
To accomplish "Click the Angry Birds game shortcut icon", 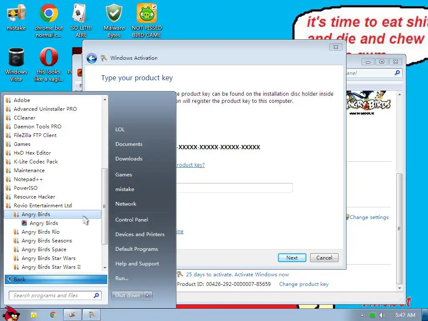I will coord(24,223).
